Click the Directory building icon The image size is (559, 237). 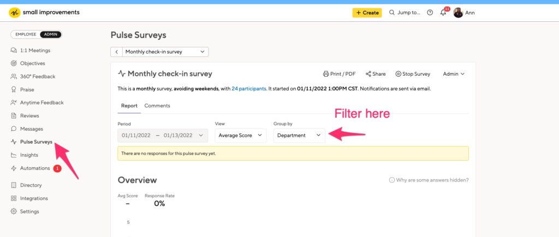pyautogui.click(x=14, y=185)
